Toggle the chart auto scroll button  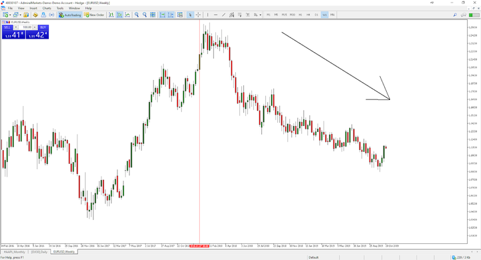click(x=162, y=15)
